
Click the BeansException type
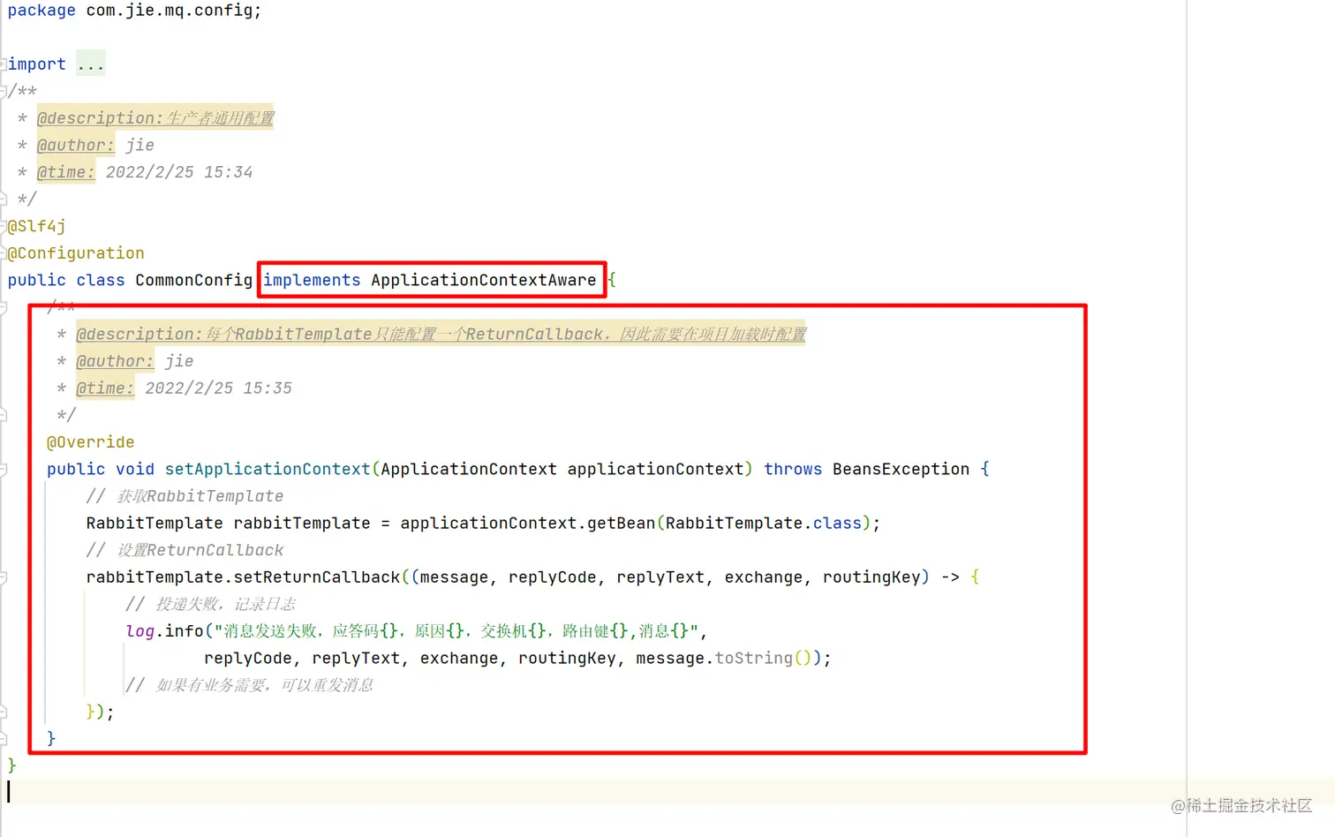pyautogui.click(x=901, y=470)
